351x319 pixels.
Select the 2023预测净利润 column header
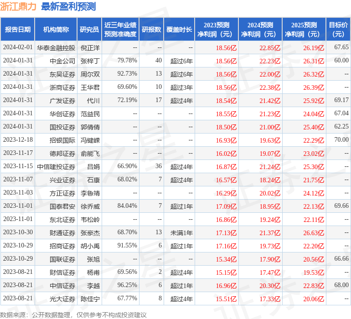(217, 29)
